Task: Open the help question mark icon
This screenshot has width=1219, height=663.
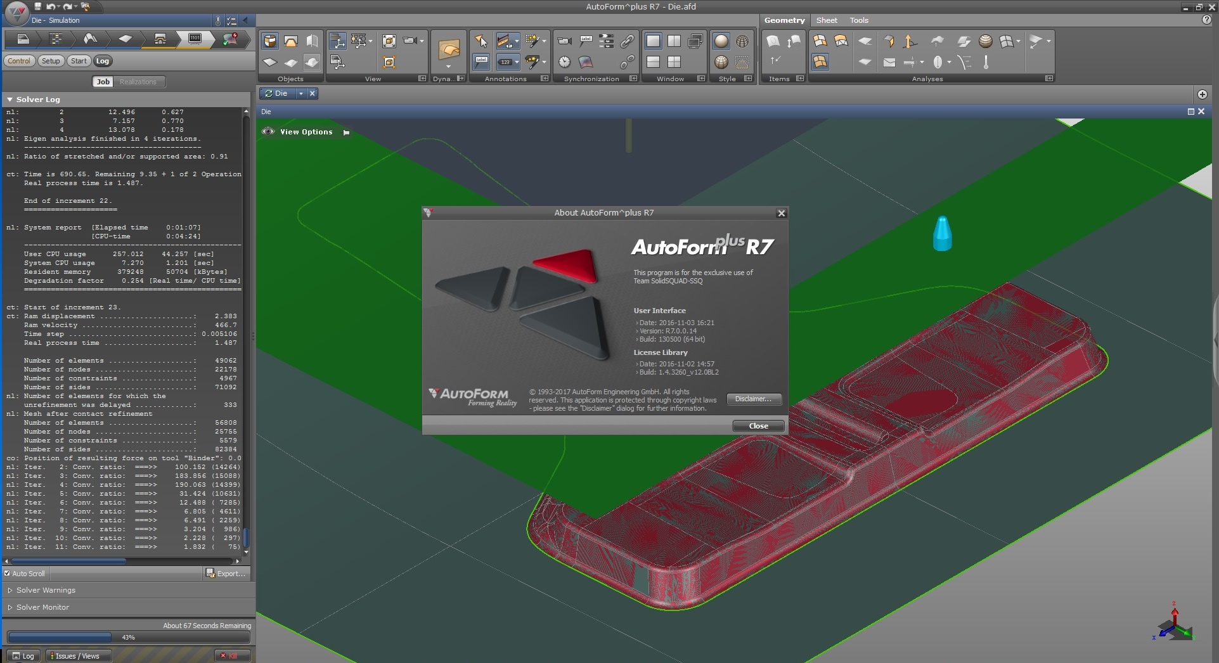Action: click(x=1206, y=20)
